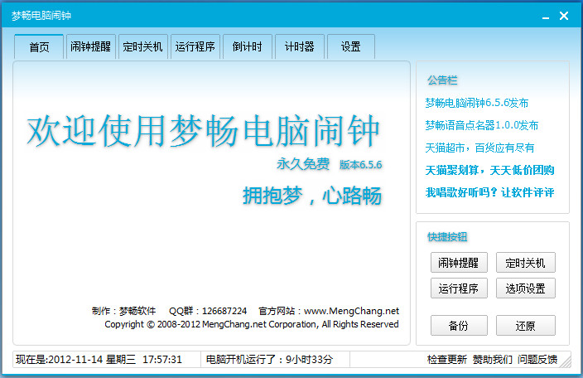The image size is (583, 378).
Task: Open the 闹钟提醒 tab
Action: (91, 47)
